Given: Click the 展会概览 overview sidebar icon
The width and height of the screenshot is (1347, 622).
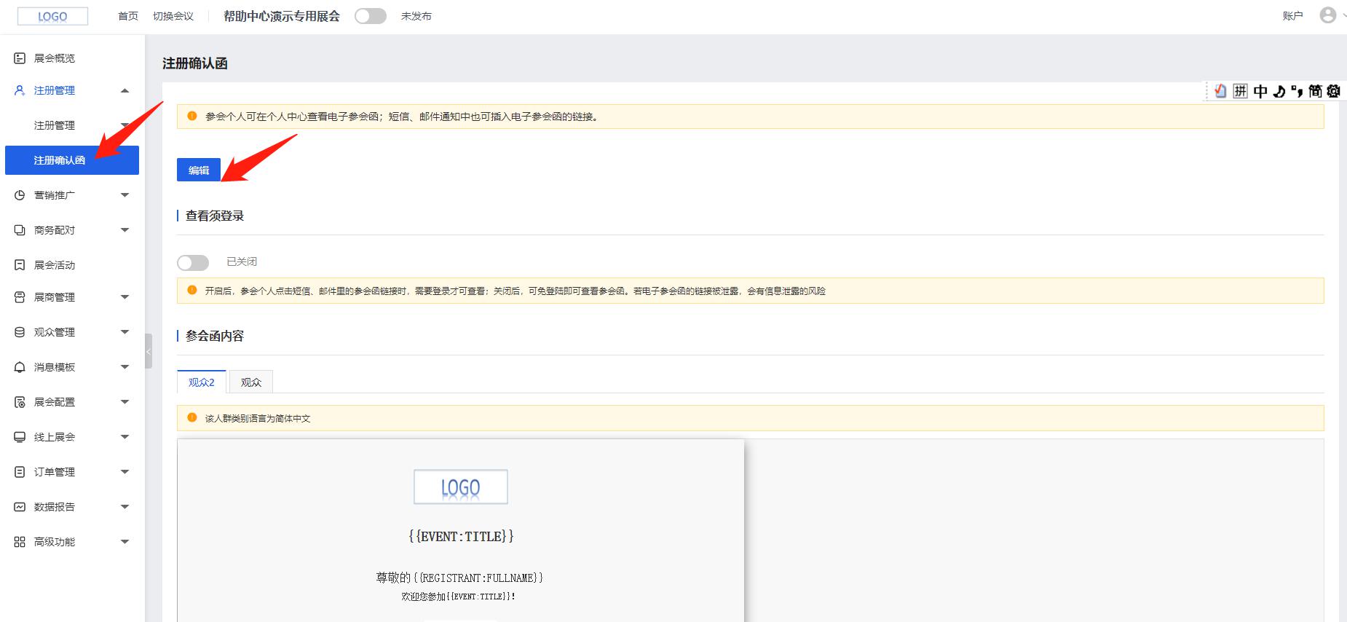Looking at the screenshot, I should [20, 58].
